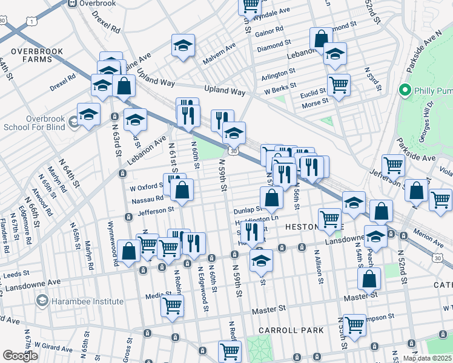Click the shopping bag marker above Master St
This screenshot has height=363, width=453.
[x=369, y=280]
